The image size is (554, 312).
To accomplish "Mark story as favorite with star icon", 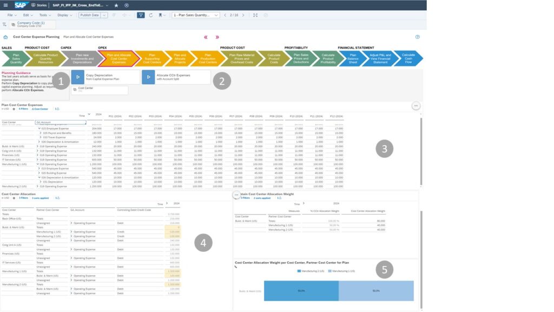I will (x=116, y=5).
